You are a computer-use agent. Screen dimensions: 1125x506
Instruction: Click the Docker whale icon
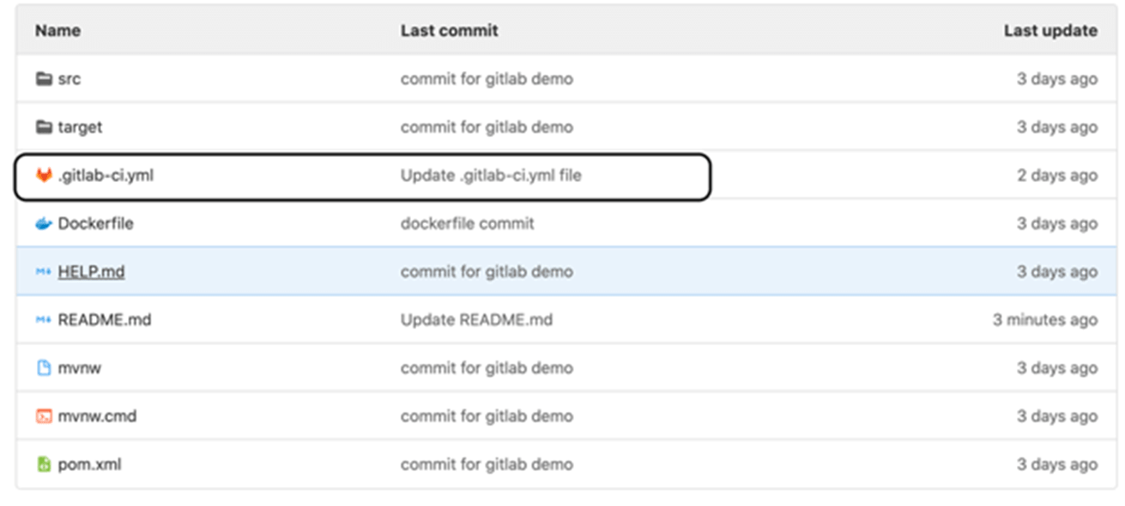44,224
